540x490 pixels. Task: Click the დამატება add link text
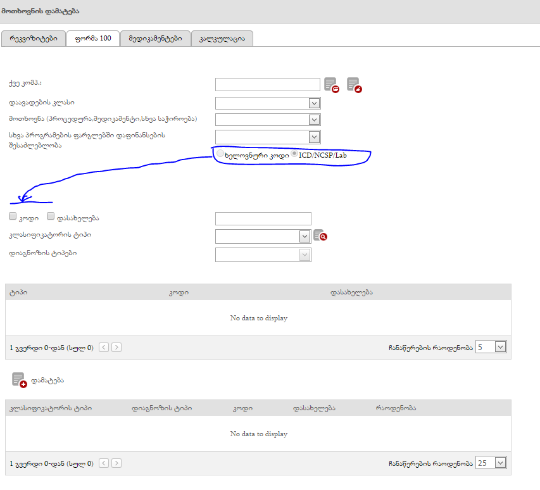coord(47,380)
